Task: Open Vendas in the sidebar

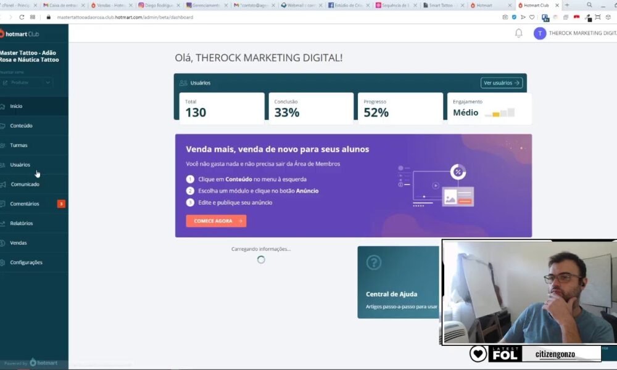Action: (19, 243)
